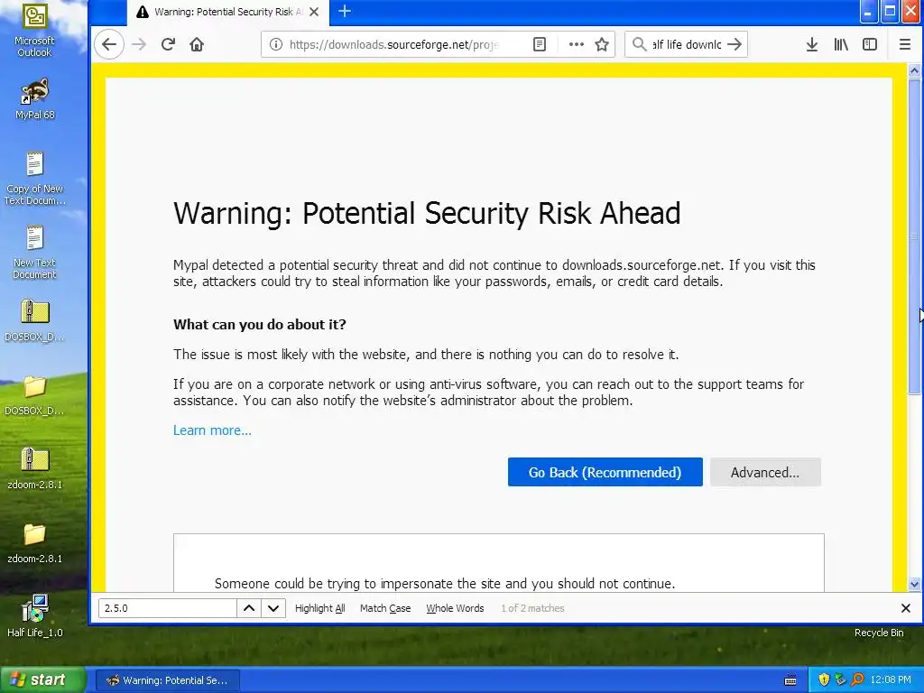Open a new browser tab

pos(345,11)
